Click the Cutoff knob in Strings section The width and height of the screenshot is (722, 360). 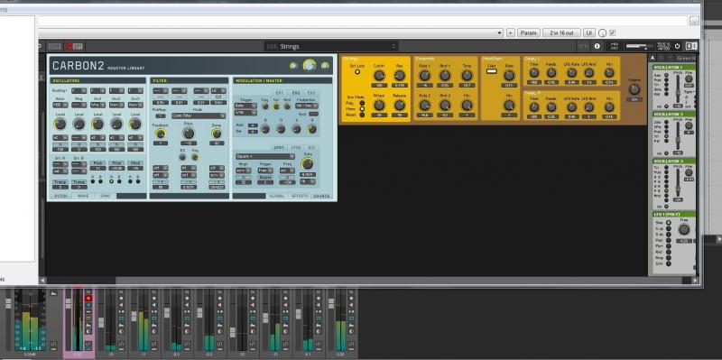pos(379,76)
